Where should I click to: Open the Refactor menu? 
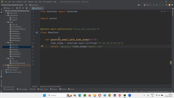pos(31,2)
